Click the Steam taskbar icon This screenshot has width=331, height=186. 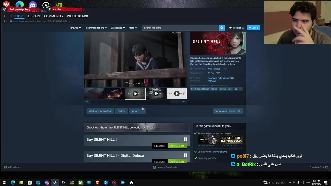(55, 183)
